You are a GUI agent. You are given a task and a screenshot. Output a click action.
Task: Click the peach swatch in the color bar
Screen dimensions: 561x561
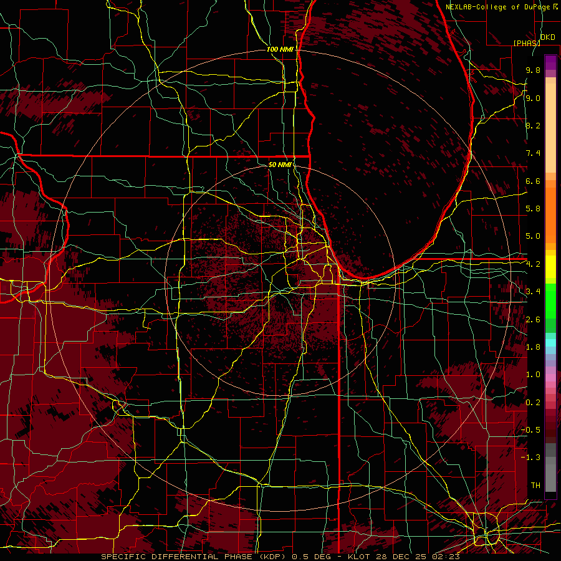click(x=550, y=128)
